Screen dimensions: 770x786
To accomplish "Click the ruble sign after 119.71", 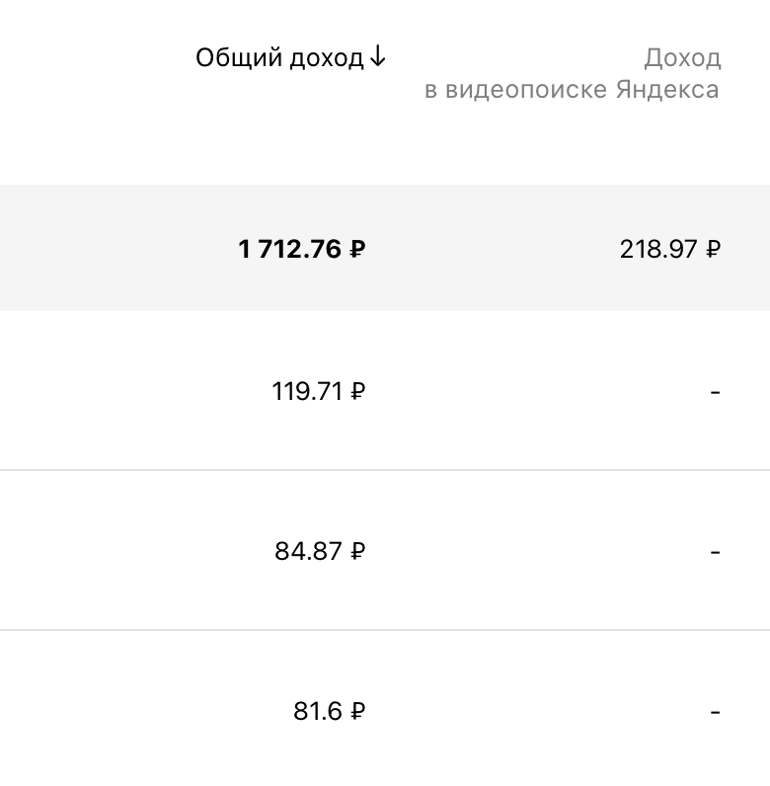I will (358, 391).
